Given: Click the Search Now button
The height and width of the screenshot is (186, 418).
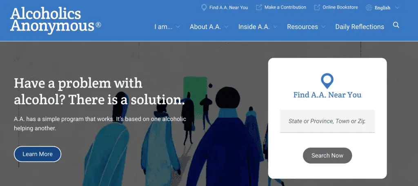Looking at the screenshot, I should 327,156.
